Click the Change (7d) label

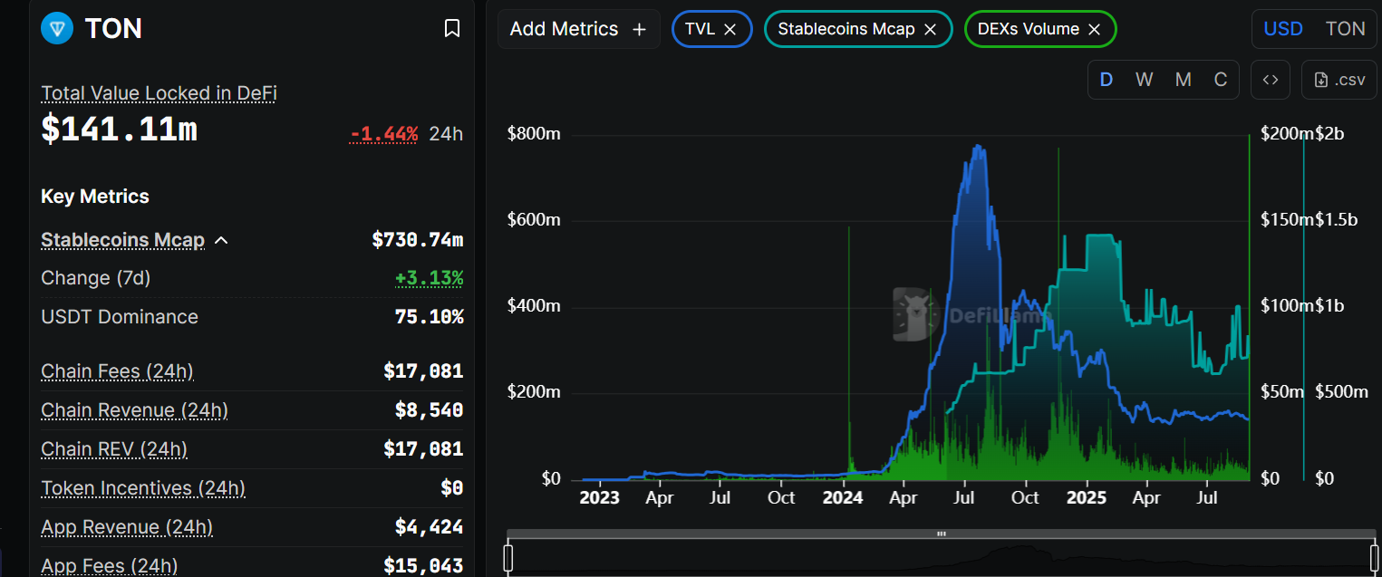point(96,278)
